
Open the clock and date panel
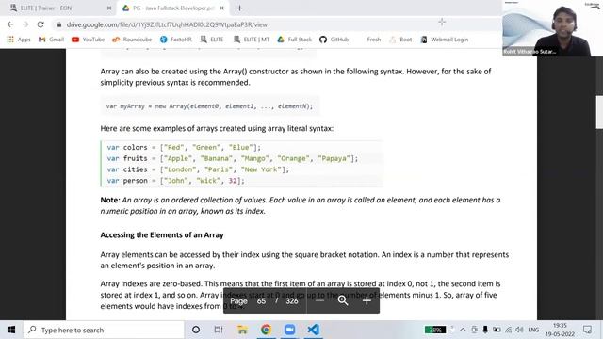pos(560,330)
